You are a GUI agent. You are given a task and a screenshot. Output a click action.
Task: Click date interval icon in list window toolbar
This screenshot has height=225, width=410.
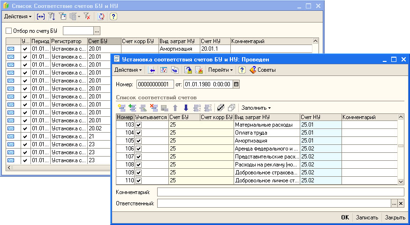coord(40,16)
